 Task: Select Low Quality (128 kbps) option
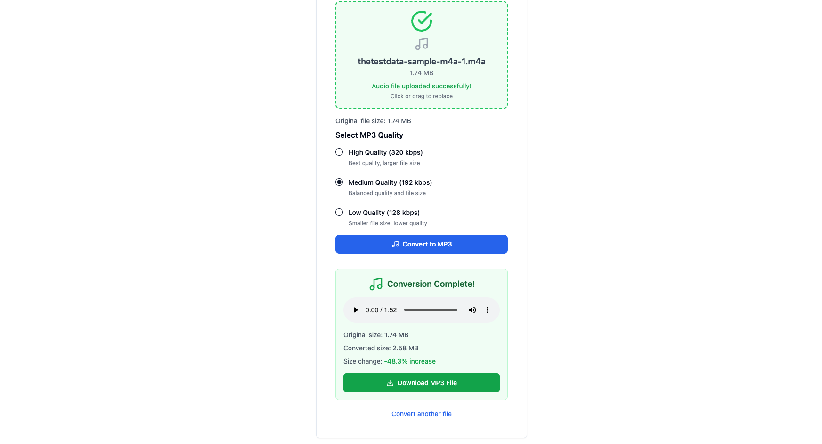coord(339,212)
